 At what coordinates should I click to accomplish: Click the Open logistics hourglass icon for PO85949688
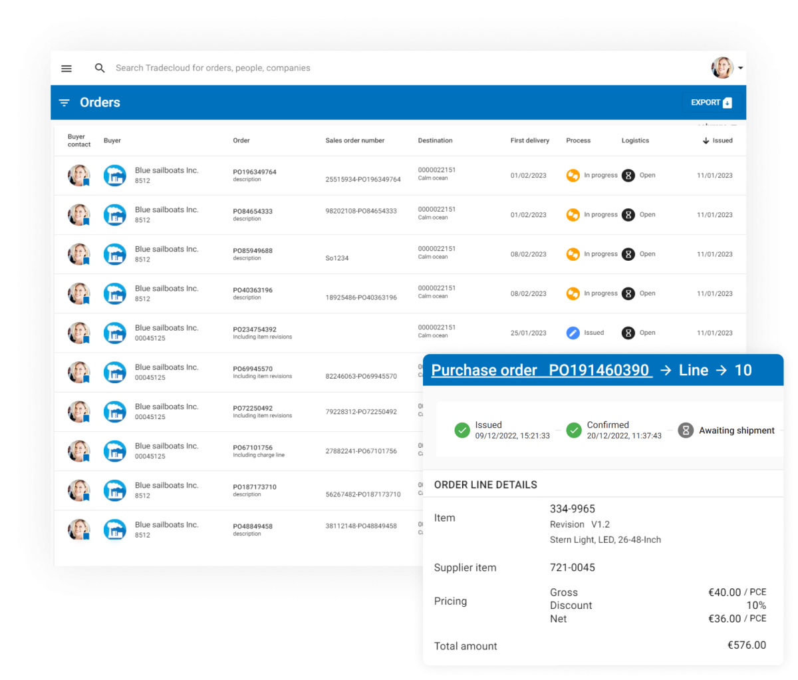tap(628, 254)
